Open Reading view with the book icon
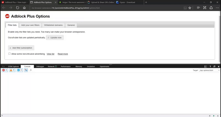The image size is (221, 117). click(x=185, y=8)
